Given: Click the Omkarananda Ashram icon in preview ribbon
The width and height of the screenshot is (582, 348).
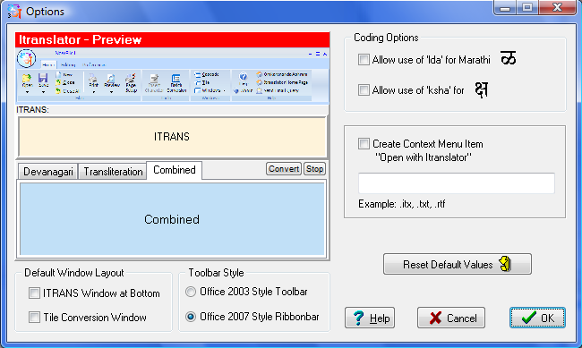Looking at the screenshot, I should click(x=260, y=74).
